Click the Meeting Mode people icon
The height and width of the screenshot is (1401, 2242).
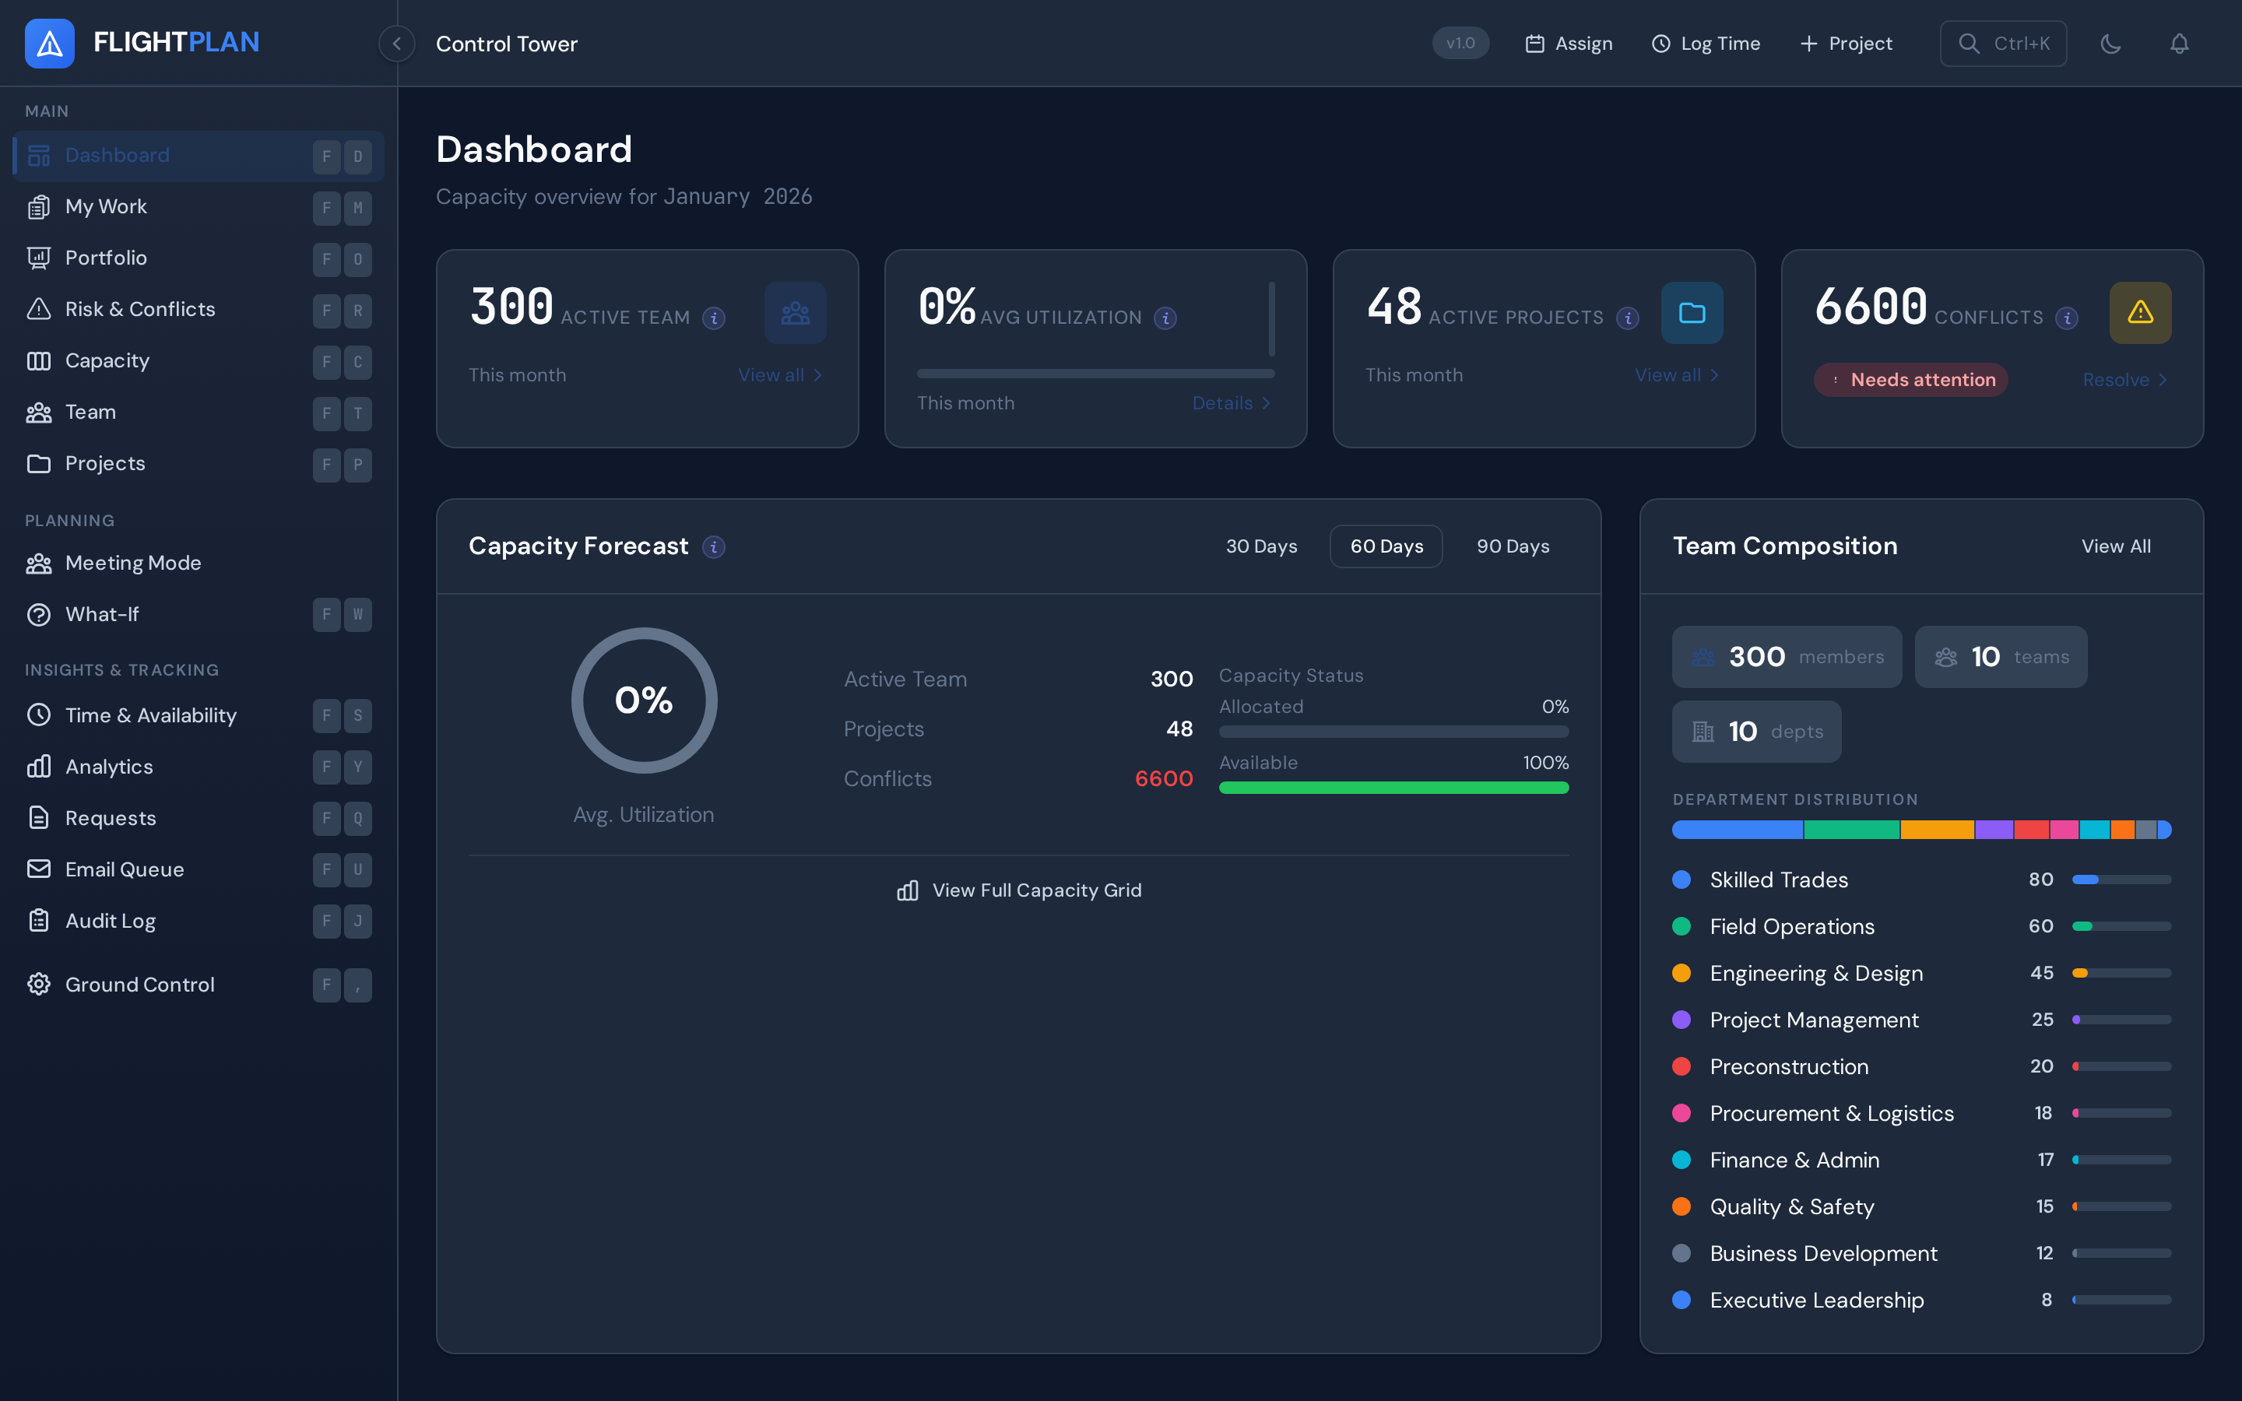click(x=39, y=564)
